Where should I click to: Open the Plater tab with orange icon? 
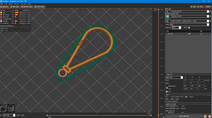tap(5, 6)
